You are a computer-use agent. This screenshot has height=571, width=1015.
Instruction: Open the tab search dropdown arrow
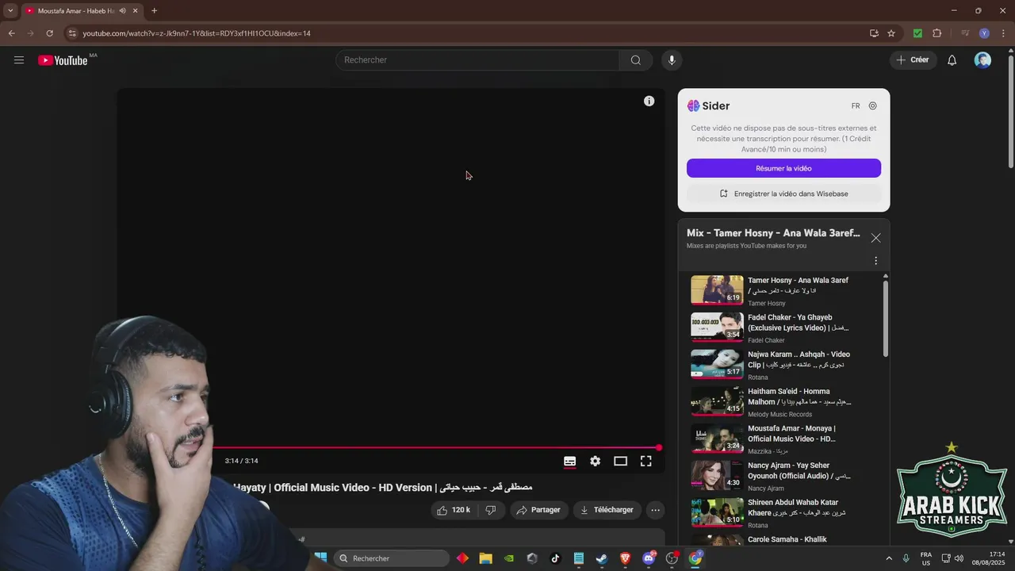pos(10,10)
